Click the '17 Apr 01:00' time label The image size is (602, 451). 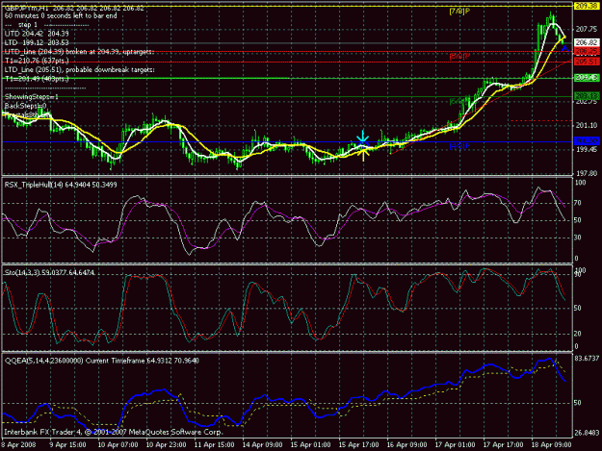click(x=455, y=445)
